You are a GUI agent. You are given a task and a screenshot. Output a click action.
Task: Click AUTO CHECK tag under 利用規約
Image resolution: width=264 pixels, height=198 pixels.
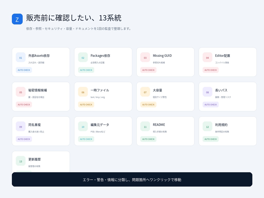(211, 139)
